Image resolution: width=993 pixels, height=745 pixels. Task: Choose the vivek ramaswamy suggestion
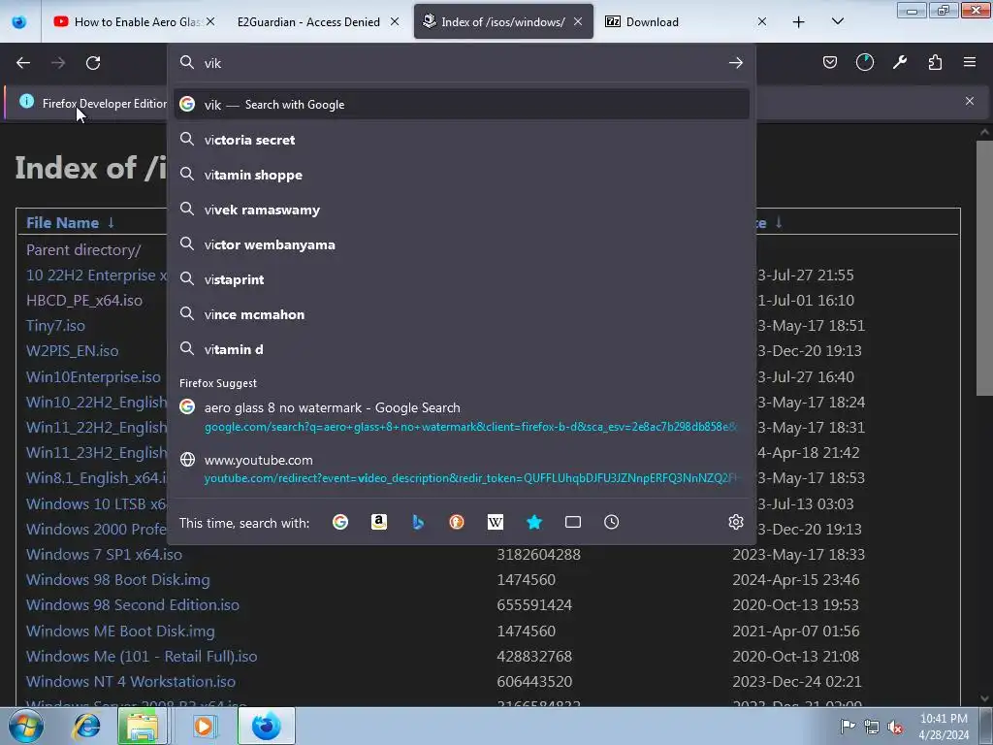[462, 210]
